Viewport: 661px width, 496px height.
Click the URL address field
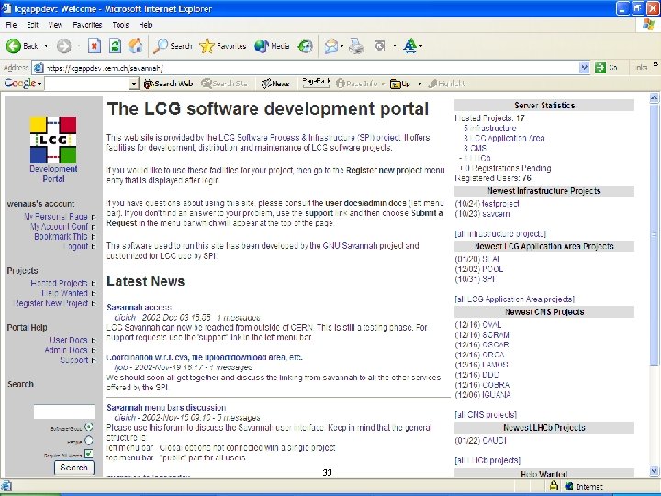[311, 67]
